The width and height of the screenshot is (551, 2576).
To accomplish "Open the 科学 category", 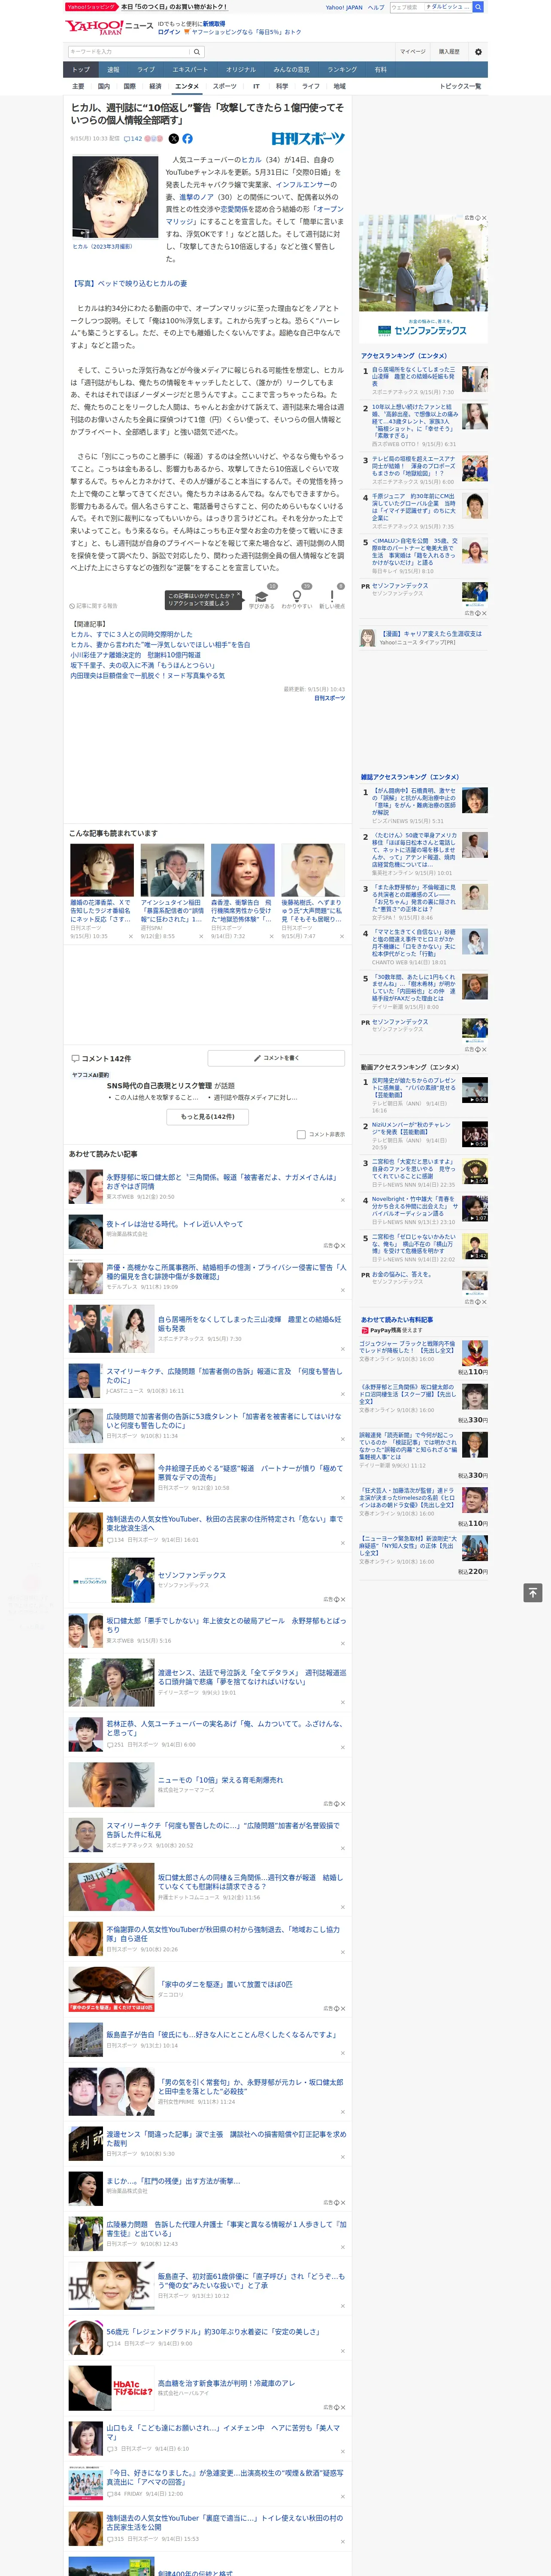I will click(x=282, y=86).
